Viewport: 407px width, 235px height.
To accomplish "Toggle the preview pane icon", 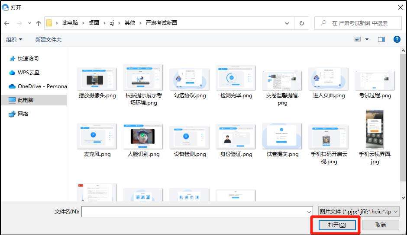I will pyautogui.click(x=381, y=39).
